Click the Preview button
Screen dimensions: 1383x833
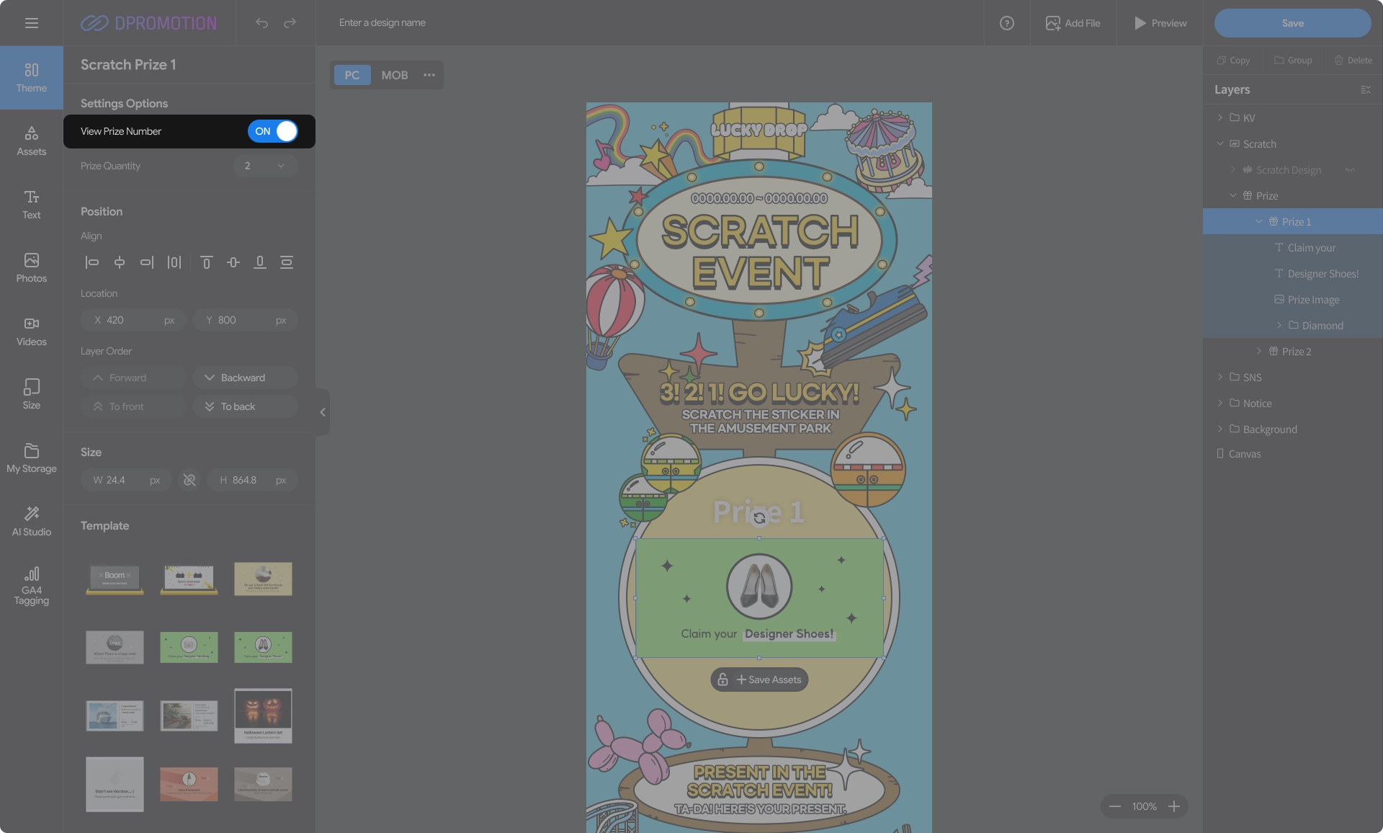[x=1160, y=23]
